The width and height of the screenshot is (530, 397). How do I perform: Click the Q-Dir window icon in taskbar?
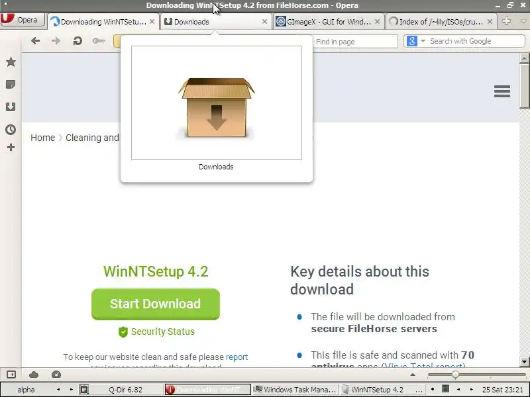(x=84, y=390)
